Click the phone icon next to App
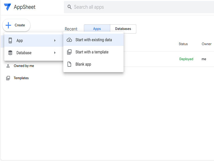 10,41
